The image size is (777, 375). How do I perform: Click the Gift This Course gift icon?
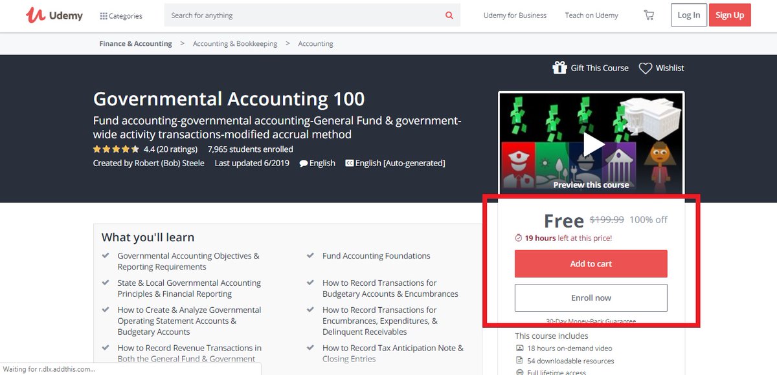[x=559, y=68]
